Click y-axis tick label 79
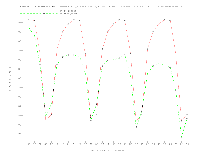This screenshot has width=204, height=157. [20, 134]
